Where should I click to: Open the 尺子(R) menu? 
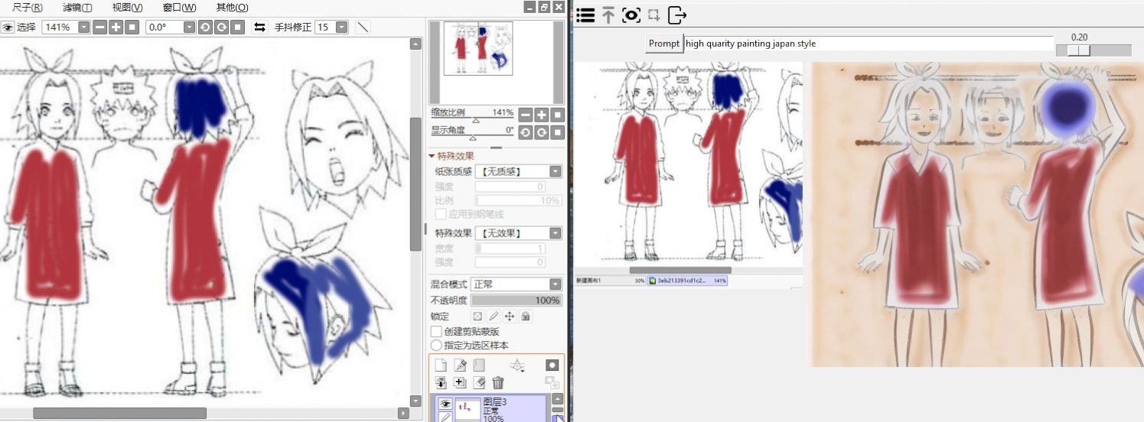point(27,7)
